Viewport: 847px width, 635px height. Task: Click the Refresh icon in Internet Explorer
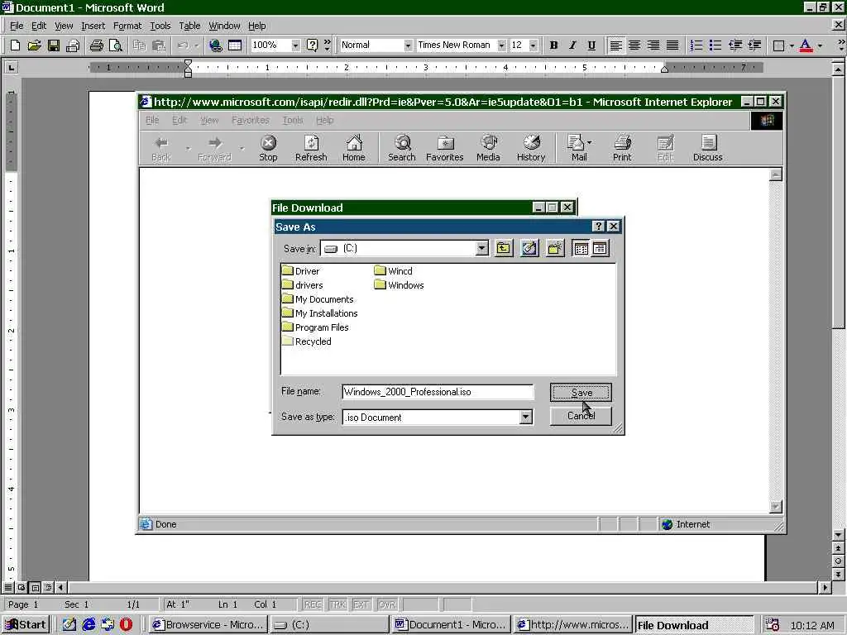pos(311,149)
